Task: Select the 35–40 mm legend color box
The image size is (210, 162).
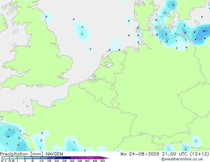Action: 82,158
